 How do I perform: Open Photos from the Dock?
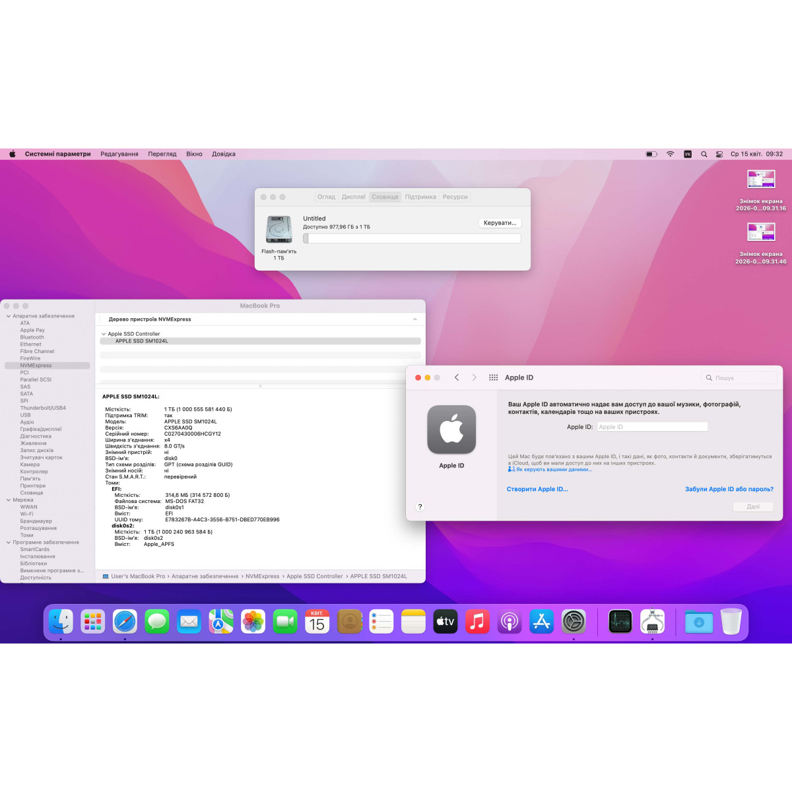[x=253, y=621]
